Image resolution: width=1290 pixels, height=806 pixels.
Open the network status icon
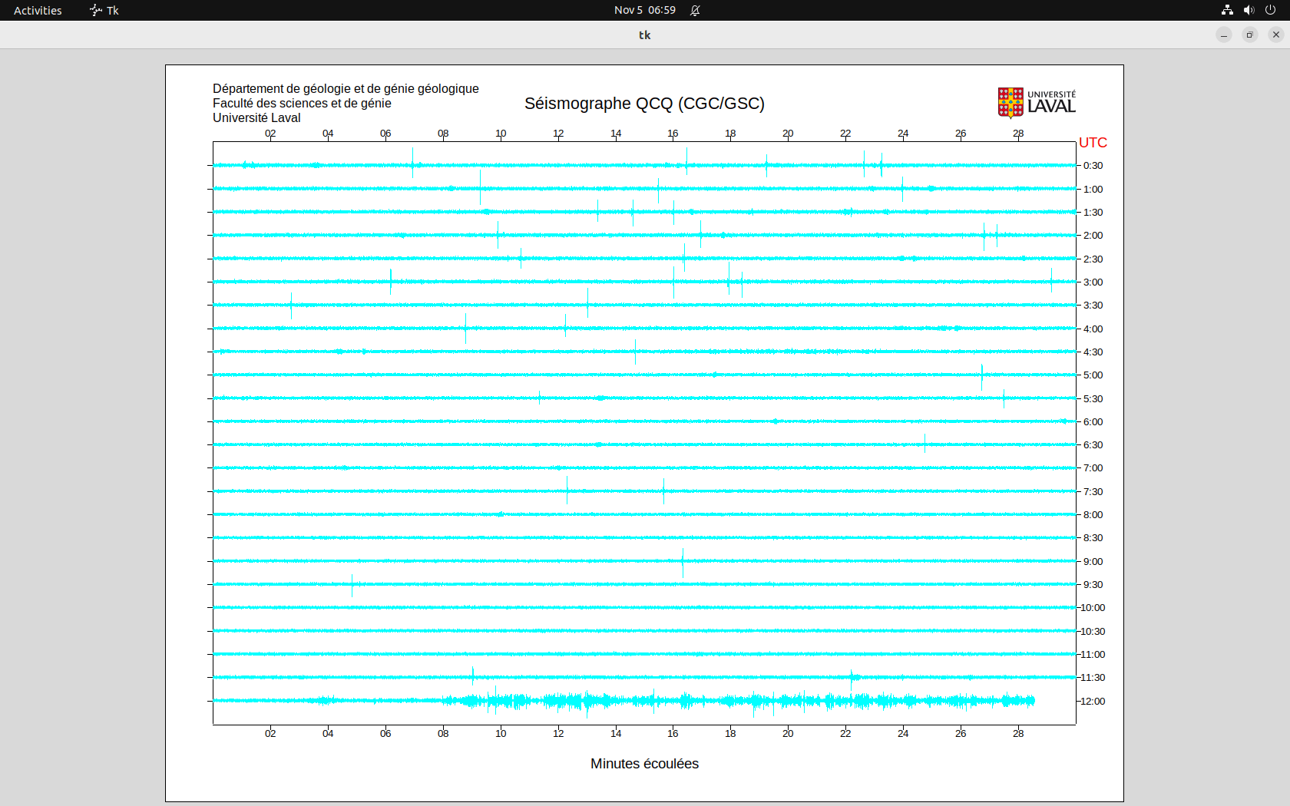[1227, 10]
